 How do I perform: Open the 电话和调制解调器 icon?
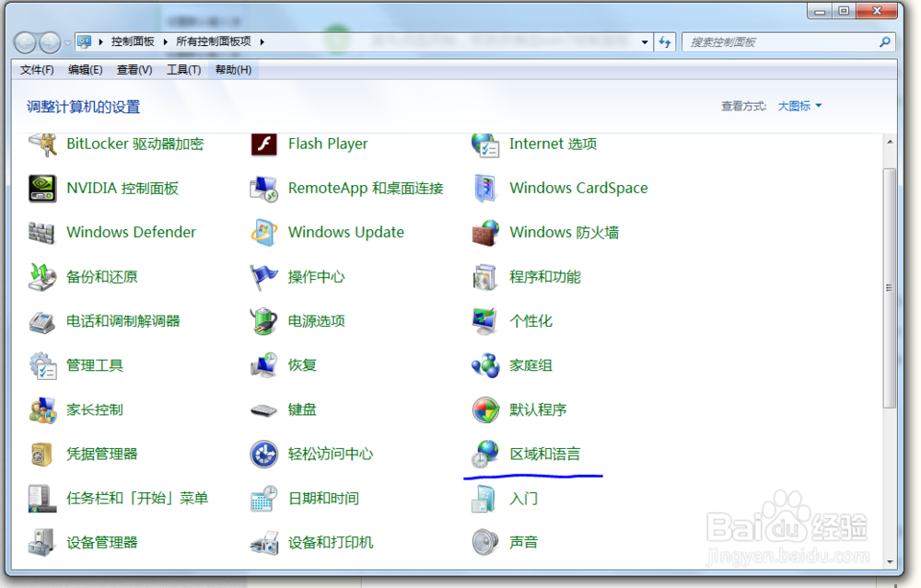(43, 321)
